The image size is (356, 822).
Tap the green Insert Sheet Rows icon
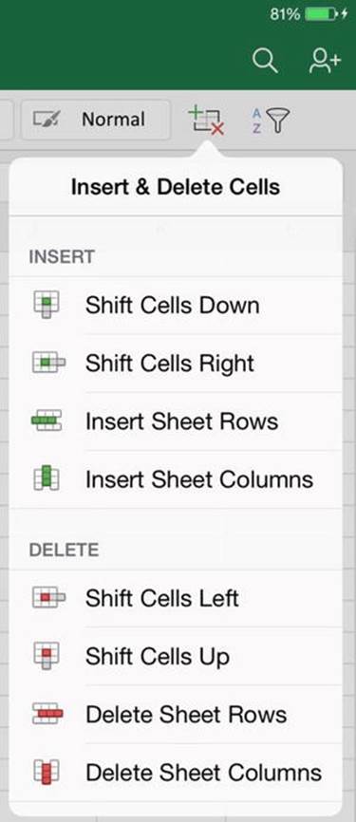(47, 420)
